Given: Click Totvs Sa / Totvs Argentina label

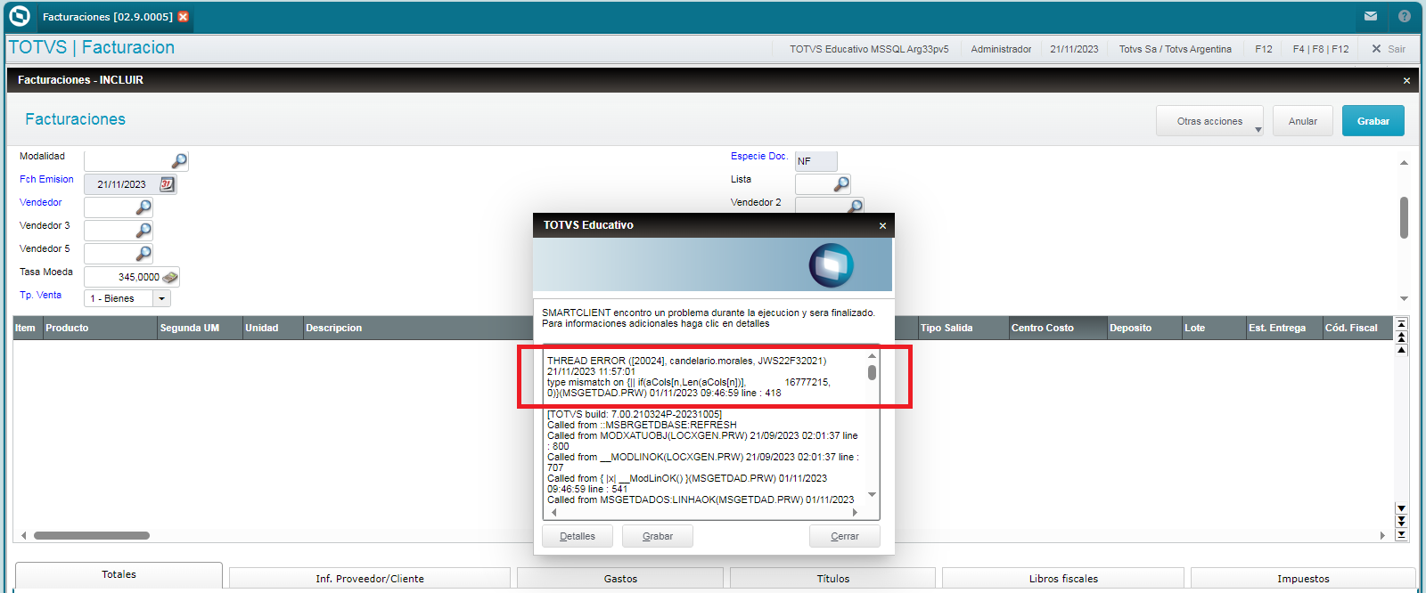Looking at the screenshot, I should coord(1176,49).
